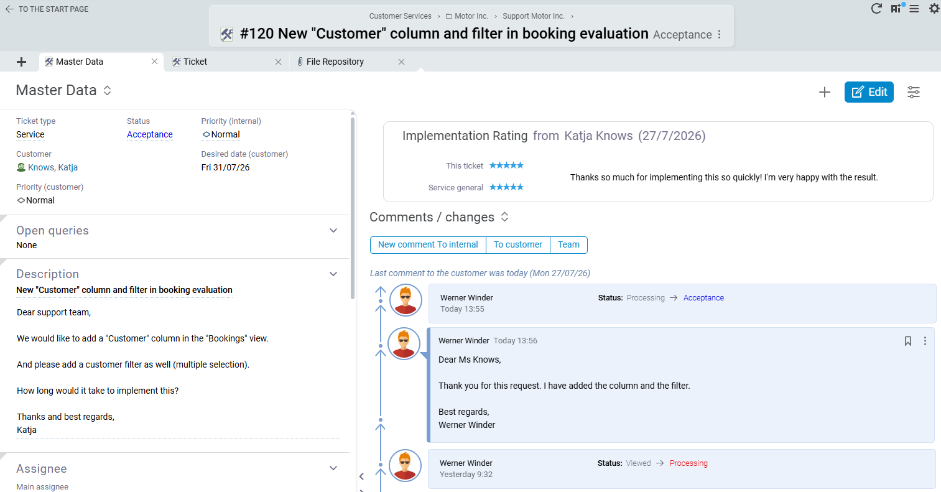Collapse left panel with chevron arrow
The height and width of the screenshot is (492, 941).
[361, 476]
